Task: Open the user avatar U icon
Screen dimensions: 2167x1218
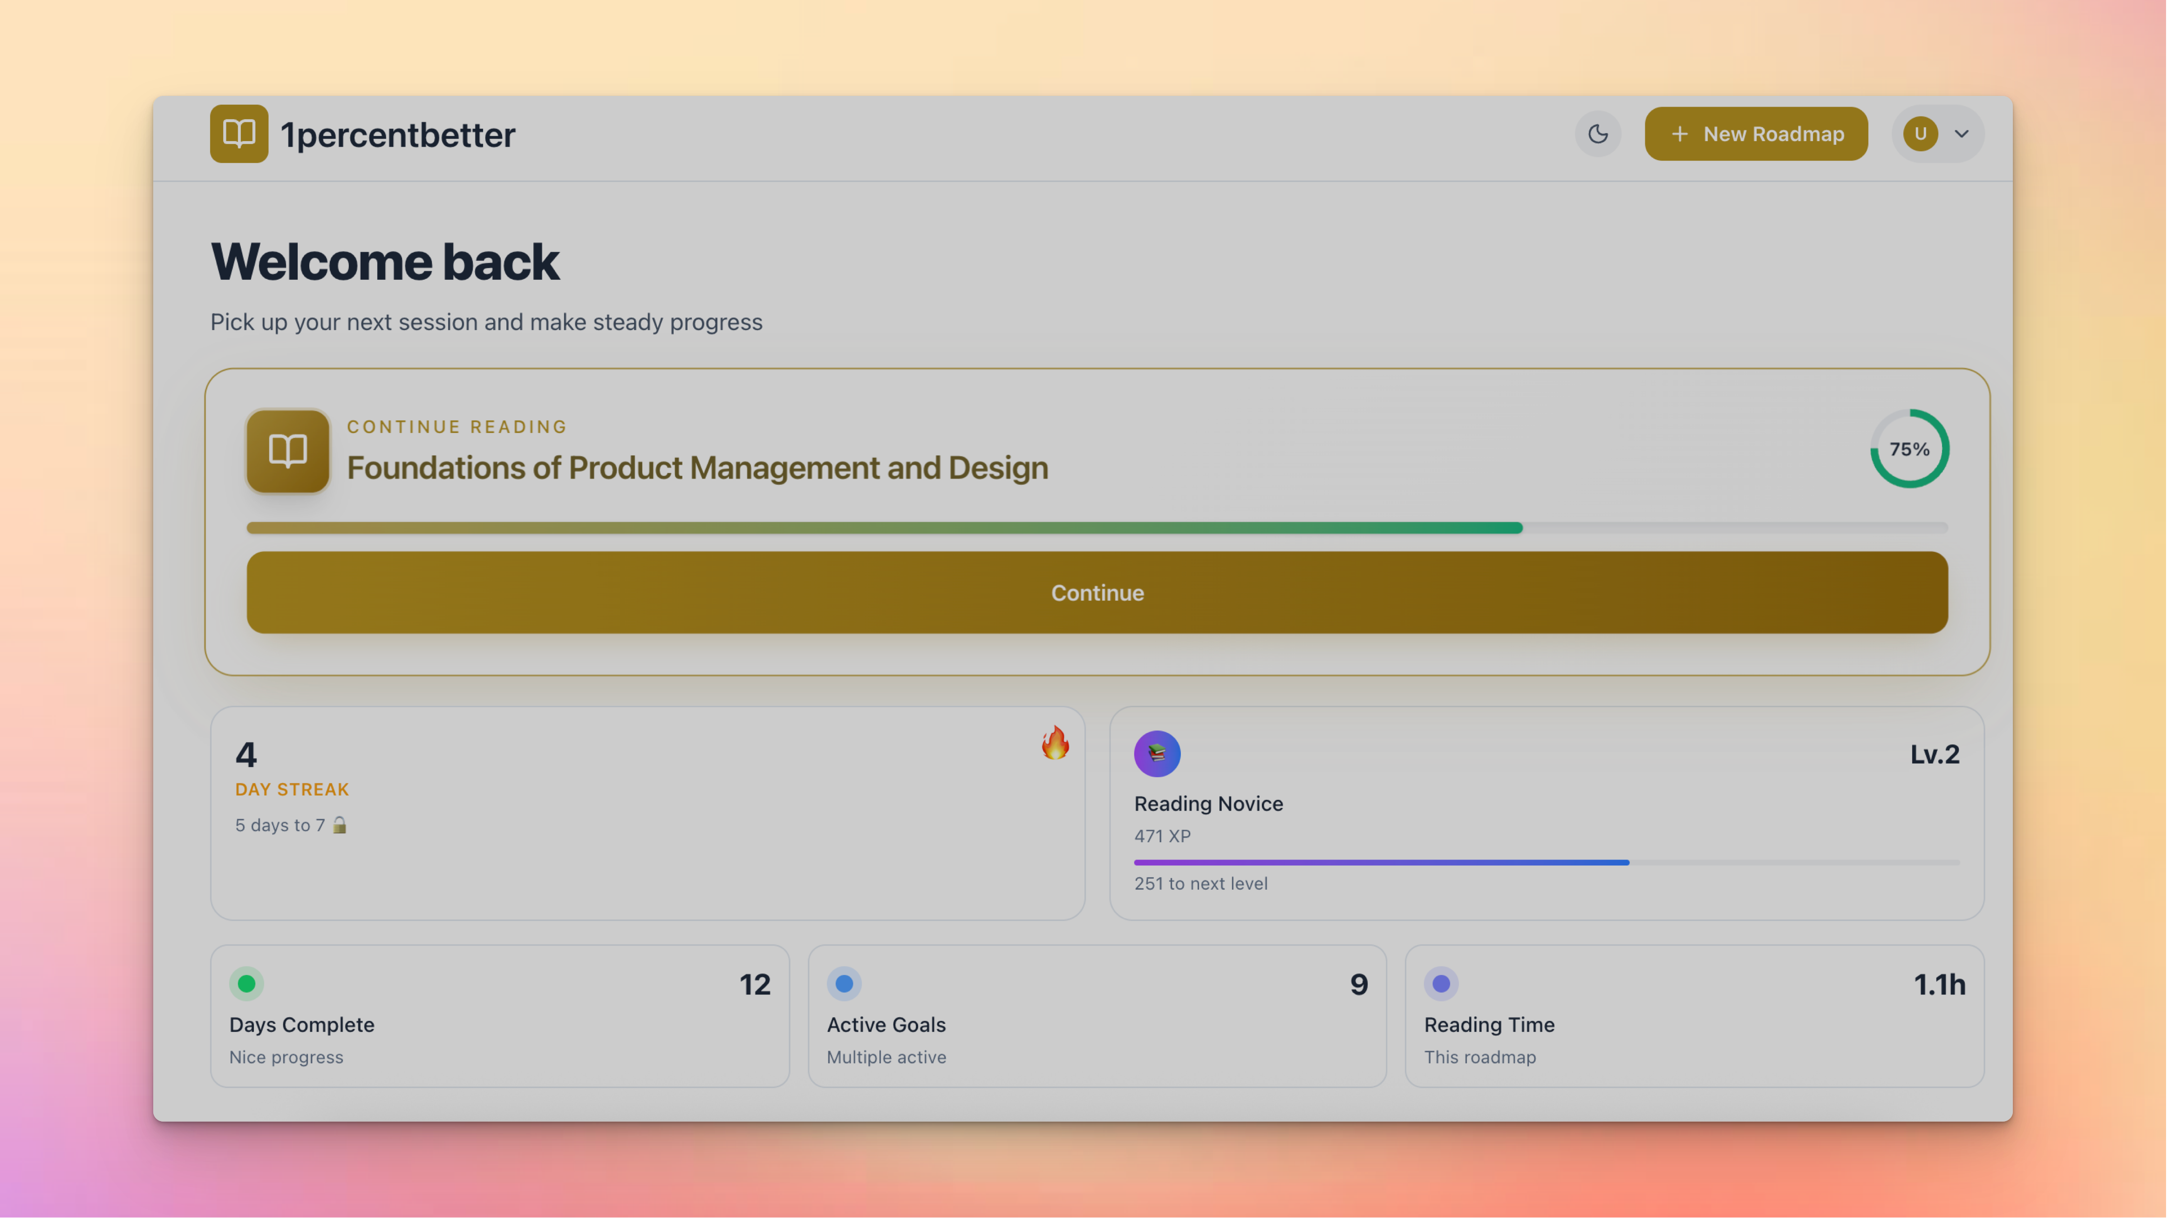Action: pos(1920,134)
